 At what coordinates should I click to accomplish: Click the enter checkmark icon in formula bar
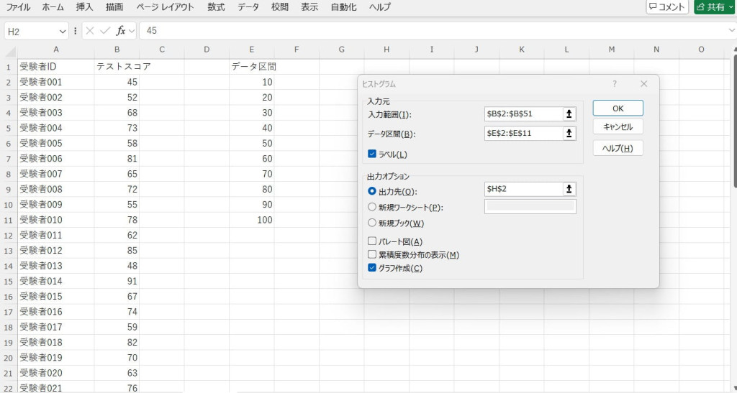coord(105,31)
